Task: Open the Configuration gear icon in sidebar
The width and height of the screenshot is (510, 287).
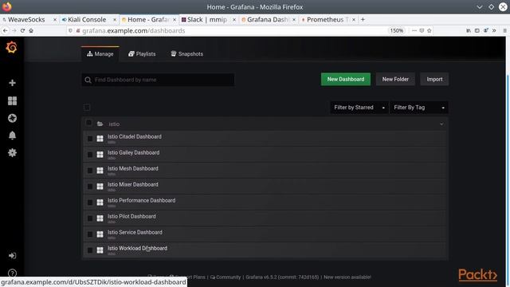Action: tap(12, 152)
